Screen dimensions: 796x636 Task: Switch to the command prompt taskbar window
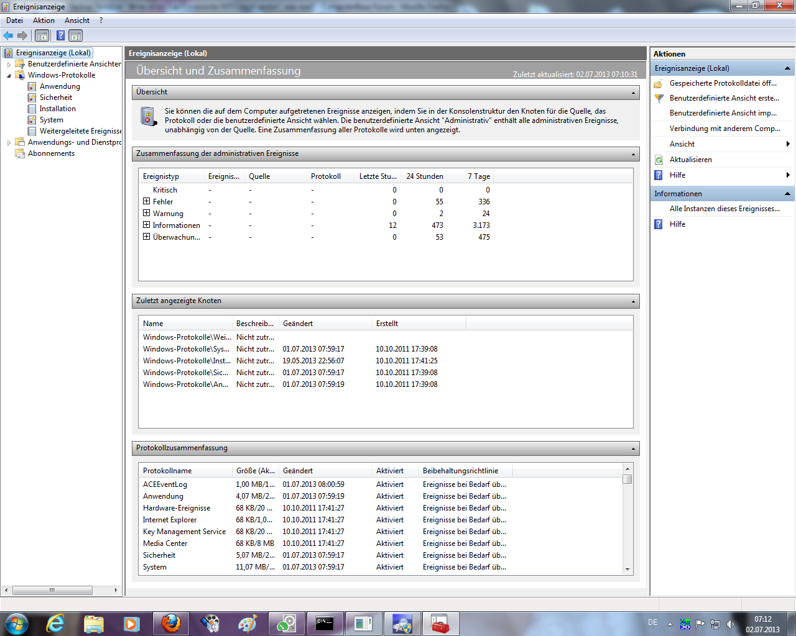click(325, 624)
